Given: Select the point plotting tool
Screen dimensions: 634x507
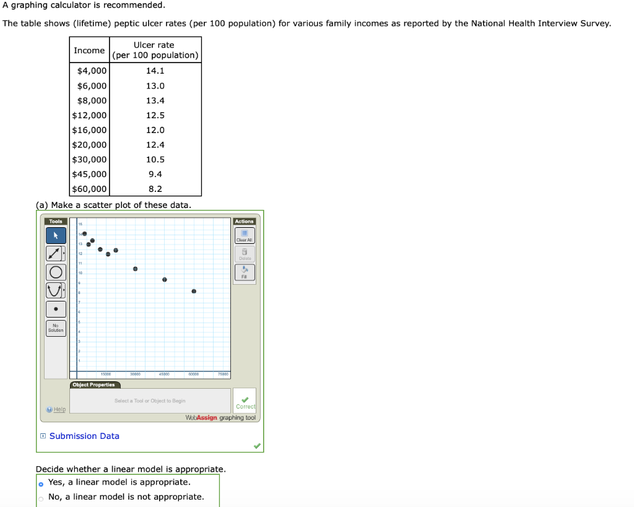Looking at the screenshot, I should pyautogui.click(x=55, y=309).
